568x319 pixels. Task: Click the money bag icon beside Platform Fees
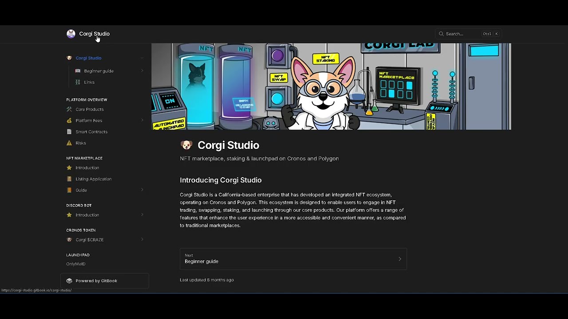click(69, 121)
